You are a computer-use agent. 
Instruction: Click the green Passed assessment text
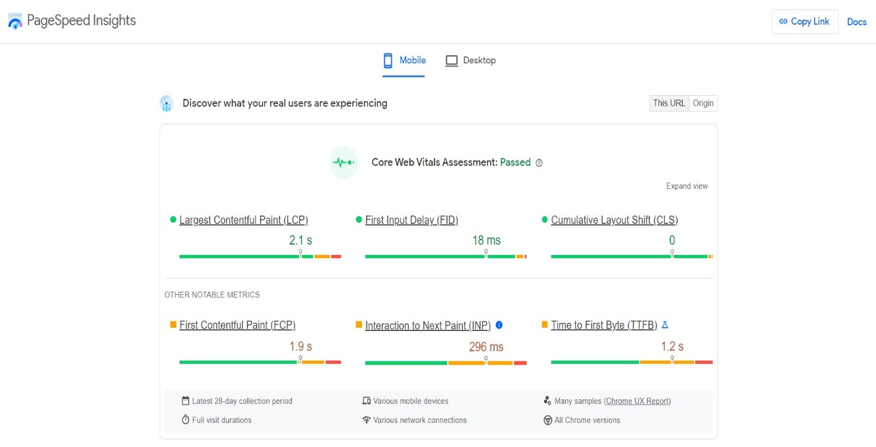[x=515, y=162]
